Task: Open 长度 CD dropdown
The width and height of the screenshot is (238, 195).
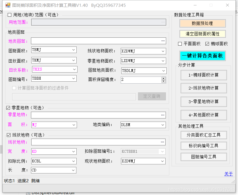Action: click(73, 170)
